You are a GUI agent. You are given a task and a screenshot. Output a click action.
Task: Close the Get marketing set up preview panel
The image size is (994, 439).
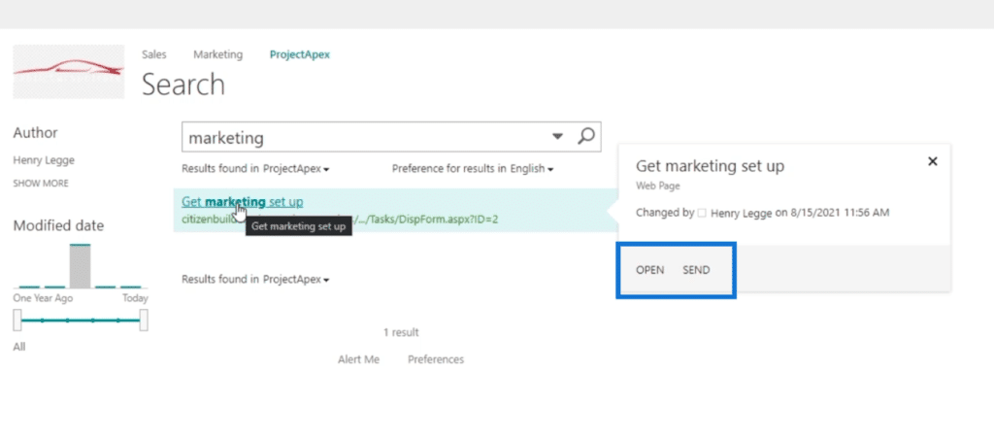[933, 161]
